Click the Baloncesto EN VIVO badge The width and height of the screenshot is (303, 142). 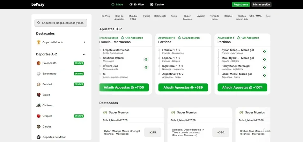(x=79, y=63)
